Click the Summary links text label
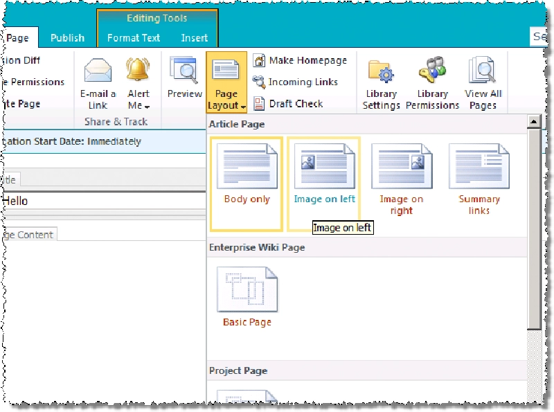This screenshot has height=412, width=554. tap(479, 204)
